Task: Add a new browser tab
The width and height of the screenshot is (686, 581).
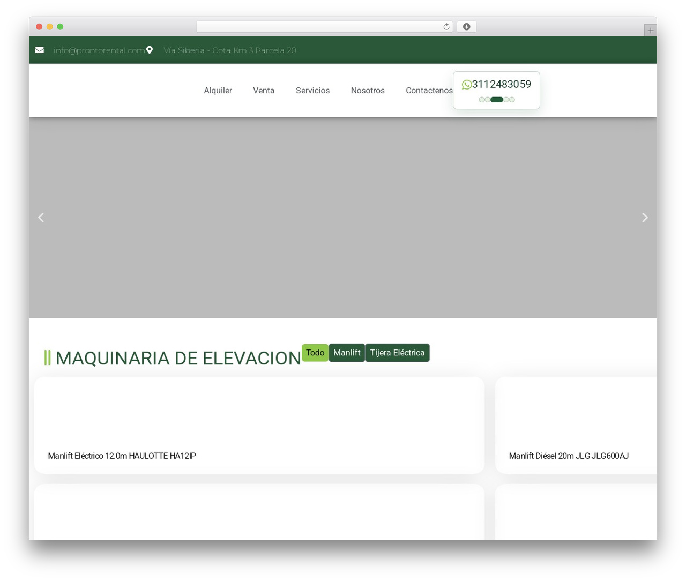Action: [650, 31]
